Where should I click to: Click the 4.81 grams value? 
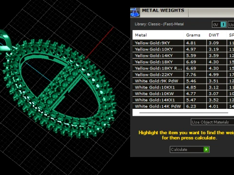(x=191, y=43)
